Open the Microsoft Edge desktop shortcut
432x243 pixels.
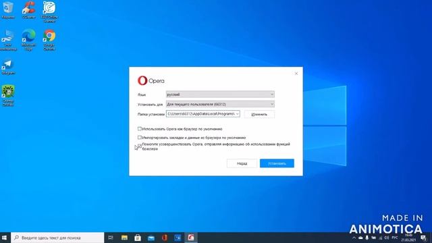pos(28,40)
